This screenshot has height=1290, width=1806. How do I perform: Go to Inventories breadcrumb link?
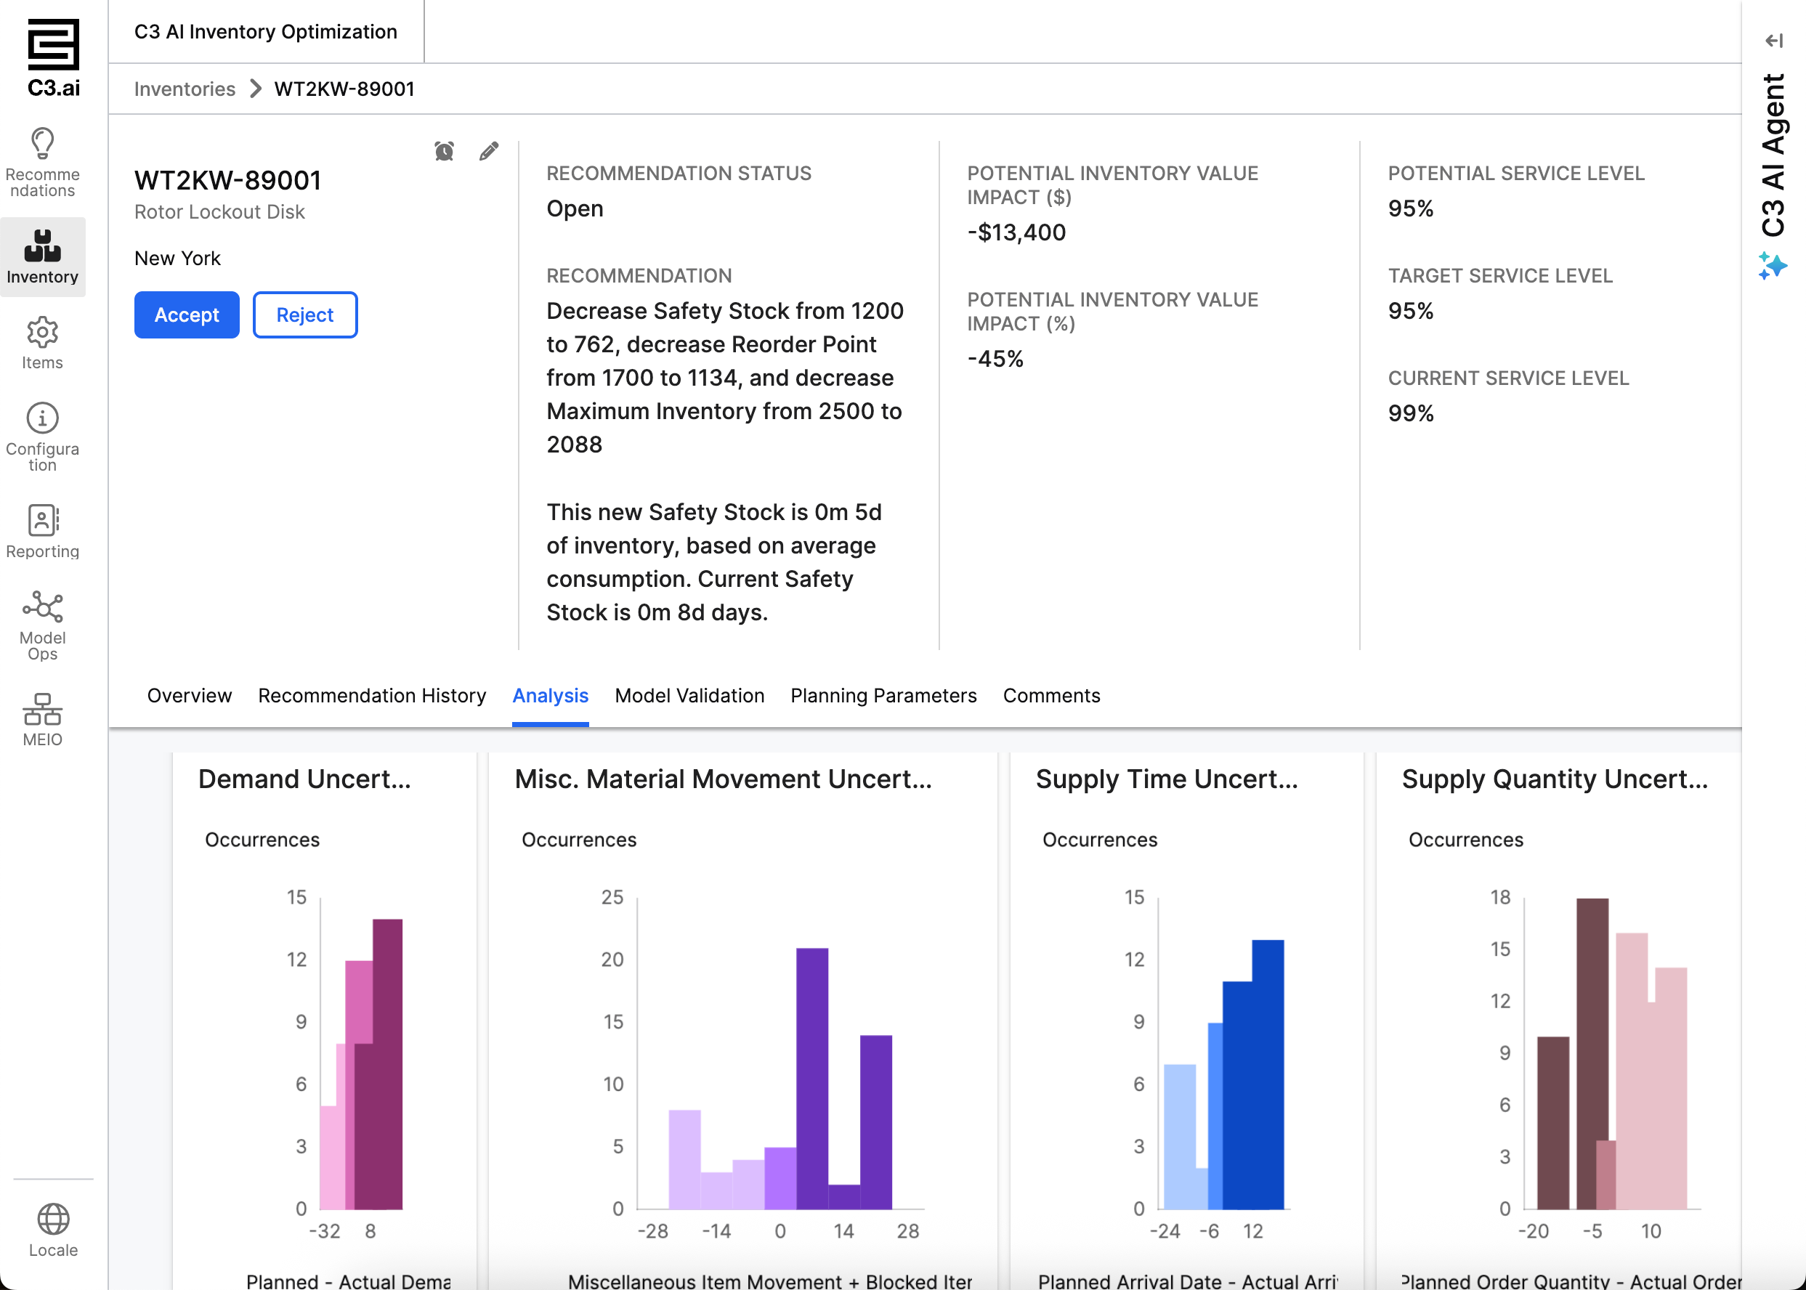(185, 89)
